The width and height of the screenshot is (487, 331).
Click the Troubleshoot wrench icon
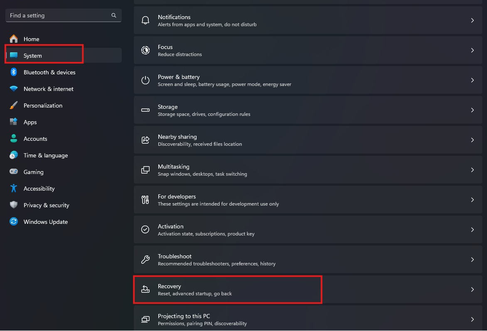pyautogui.click(x=145, y=260)
